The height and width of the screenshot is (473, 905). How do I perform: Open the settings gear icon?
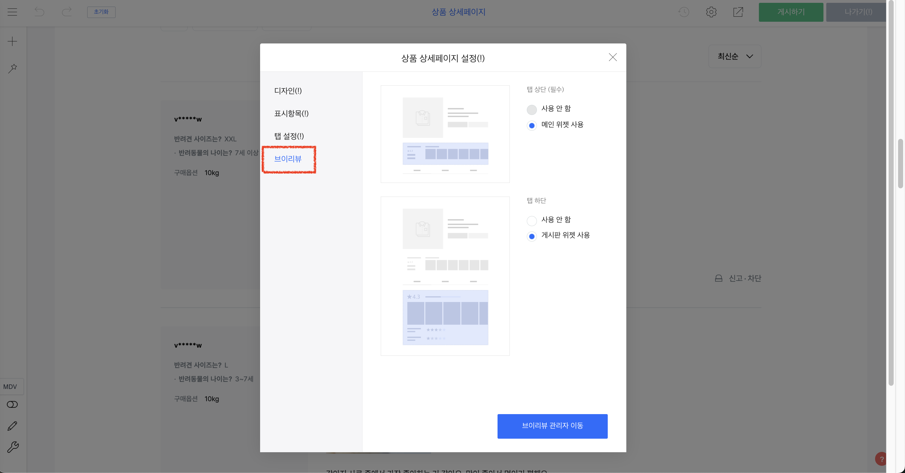click(711, 12)
